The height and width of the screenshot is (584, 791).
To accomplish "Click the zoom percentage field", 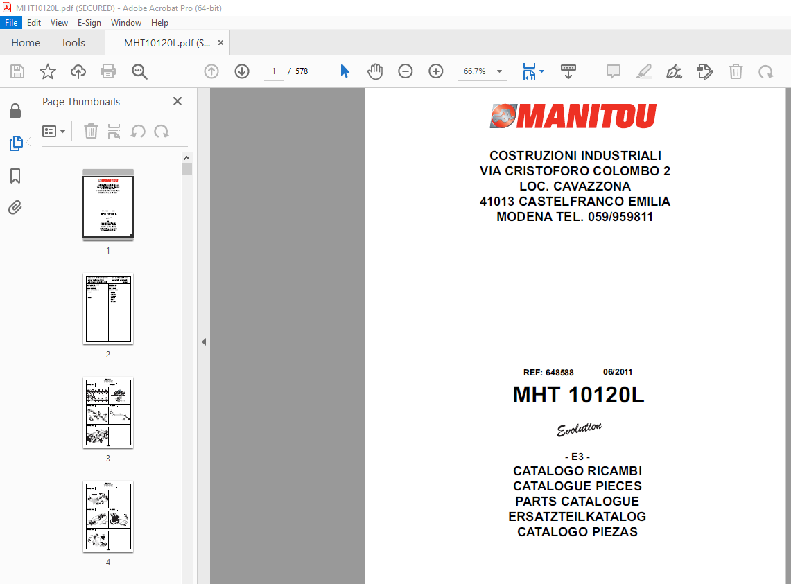I will (x=474, y=71).
